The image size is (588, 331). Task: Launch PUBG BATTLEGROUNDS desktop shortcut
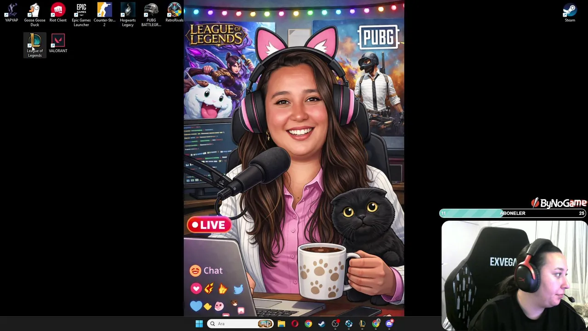(x=151, y=15)
